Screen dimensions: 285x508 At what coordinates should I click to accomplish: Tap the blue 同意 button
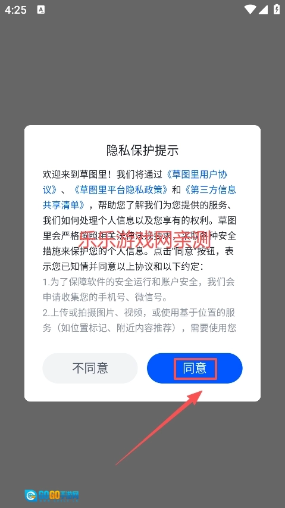coord(195,368)
